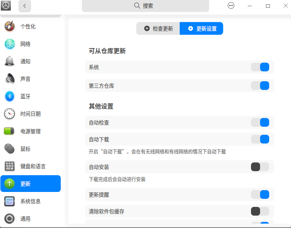Viewport: 291px width, 228px height.
Task: Close the Control Center window
Action: 286,6
